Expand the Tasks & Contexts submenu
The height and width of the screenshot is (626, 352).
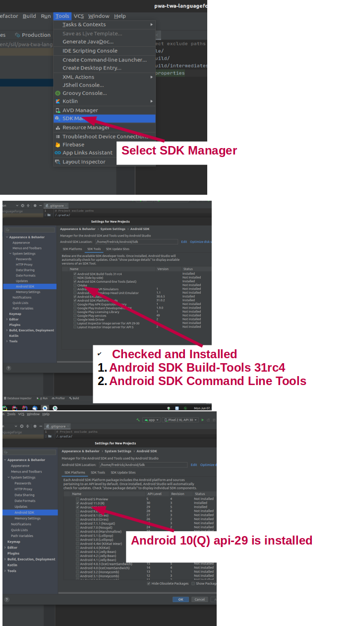pos(105,24)
